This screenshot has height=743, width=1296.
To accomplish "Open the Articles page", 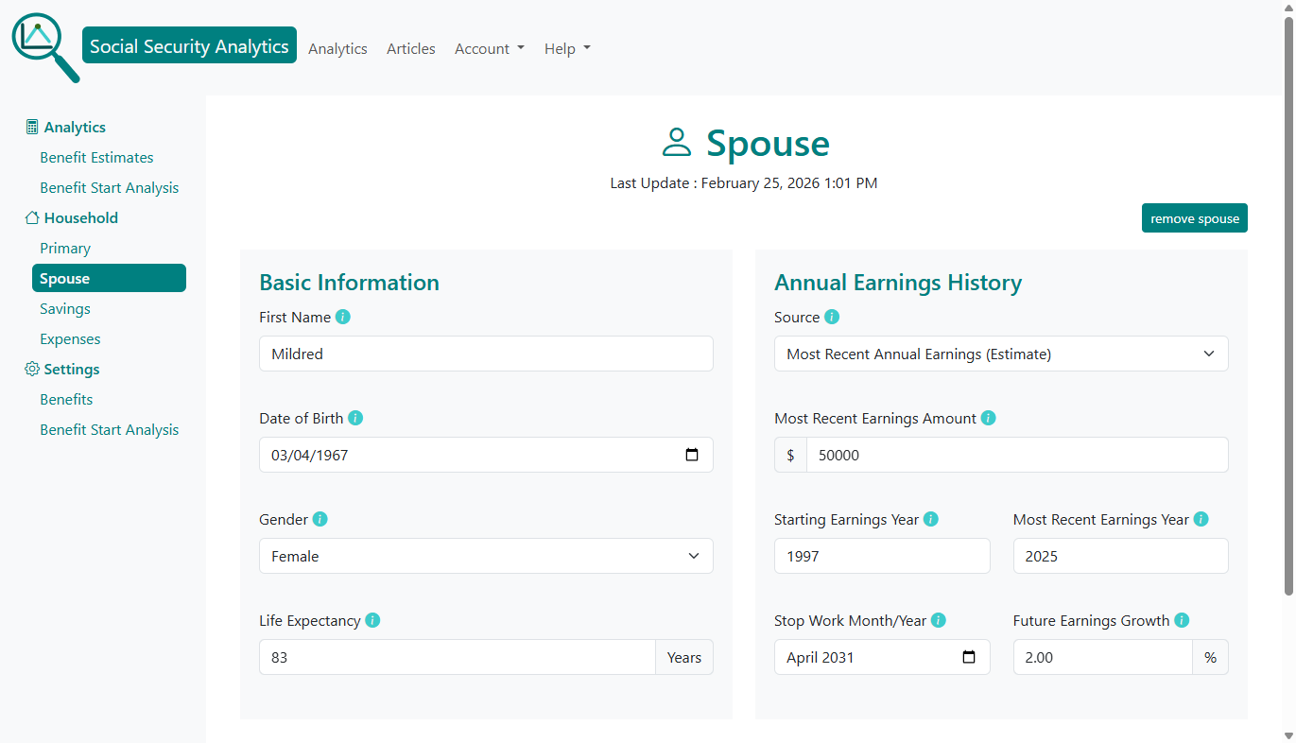I will [410, 48].
